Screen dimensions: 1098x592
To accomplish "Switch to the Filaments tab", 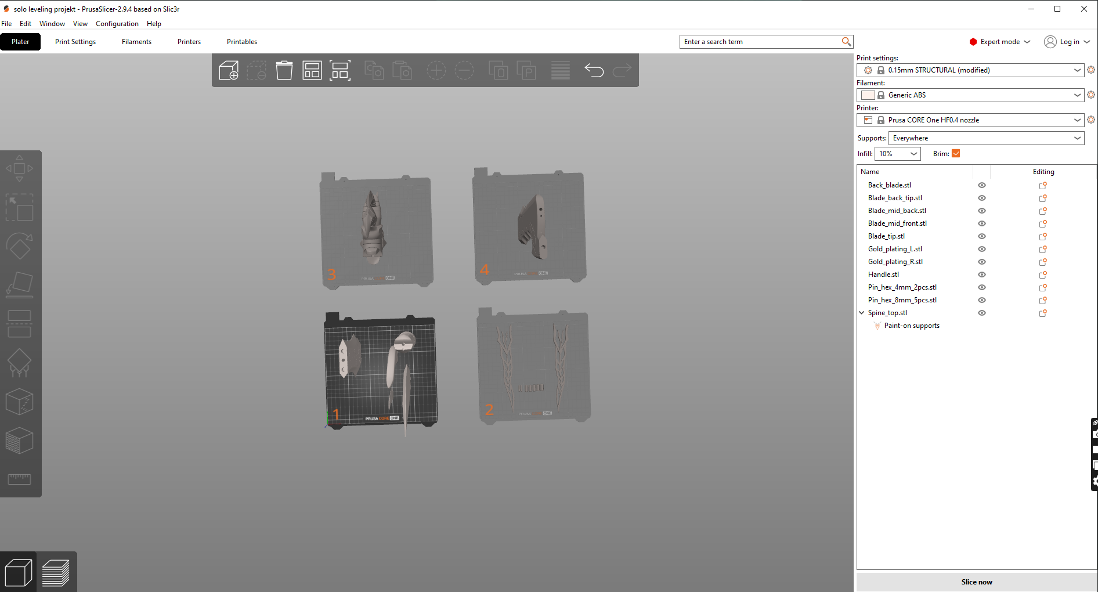I will [137, 42].
